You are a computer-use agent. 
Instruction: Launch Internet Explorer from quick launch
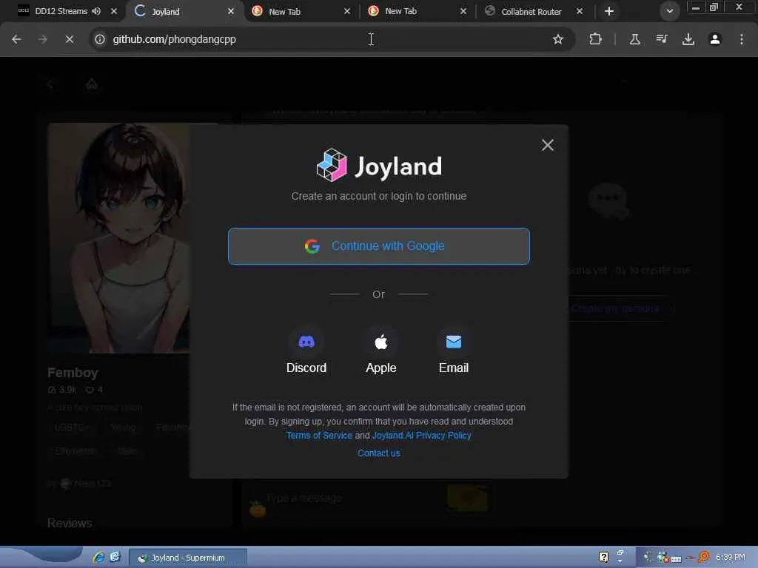[x=98, y=558]
